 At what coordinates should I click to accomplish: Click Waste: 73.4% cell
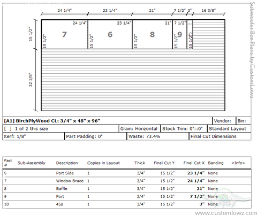(x=158, y=136)
